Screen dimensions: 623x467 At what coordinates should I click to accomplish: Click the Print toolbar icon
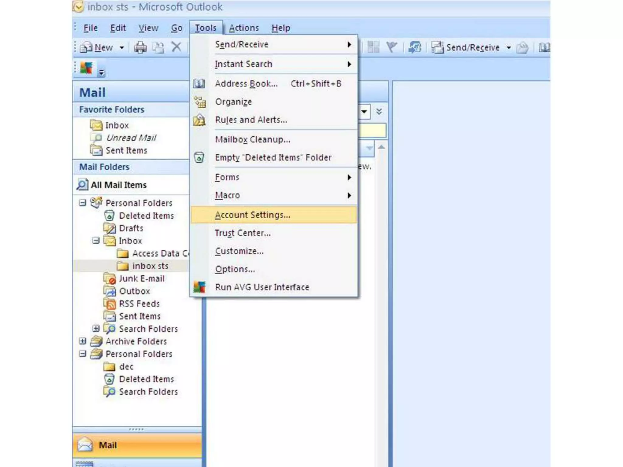pos(140,47)
